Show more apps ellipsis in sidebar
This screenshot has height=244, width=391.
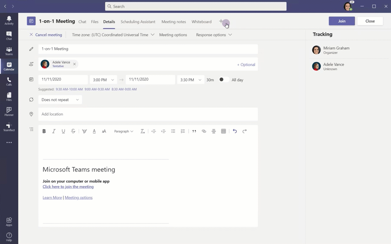pyautogui.click(x=9, y=142)
